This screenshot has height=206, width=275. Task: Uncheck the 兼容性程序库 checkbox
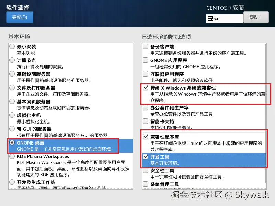point(145,136)
